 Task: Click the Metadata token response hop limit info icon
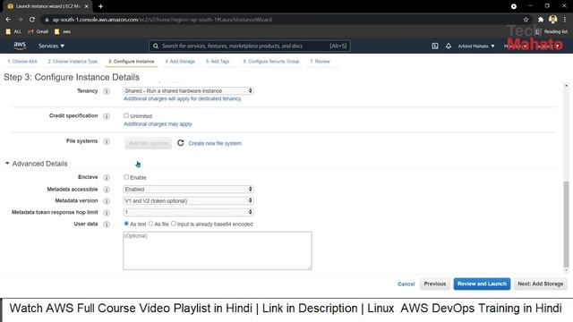pos(107,213)
